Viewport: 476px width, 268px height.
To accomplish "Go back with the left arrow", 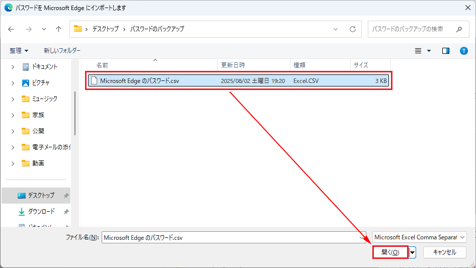I will pos(11,29).
